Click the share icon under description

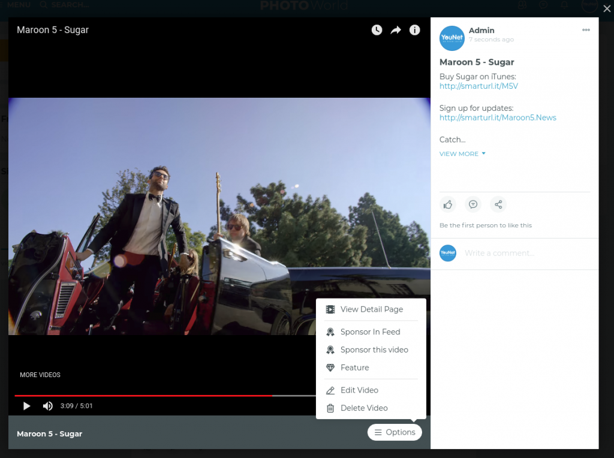coord(498,204)
